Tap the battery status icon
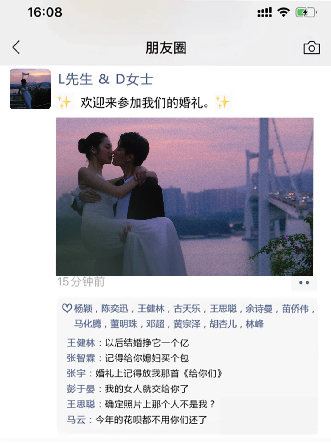 click(306, 13)
